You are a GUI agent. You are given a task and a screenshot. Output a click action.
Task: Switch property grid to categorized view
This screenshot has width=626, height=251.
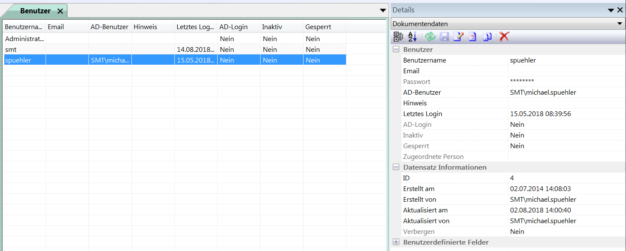[x=398, y=37]
